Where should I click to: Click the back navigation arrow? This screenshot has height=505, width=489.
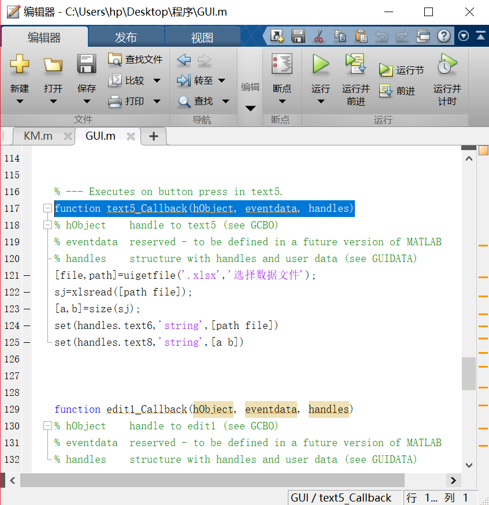pos(184,59)
